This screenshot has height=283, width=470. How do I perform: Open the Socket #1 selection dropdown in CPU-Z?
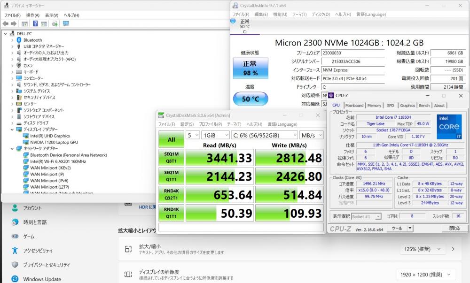366,216
